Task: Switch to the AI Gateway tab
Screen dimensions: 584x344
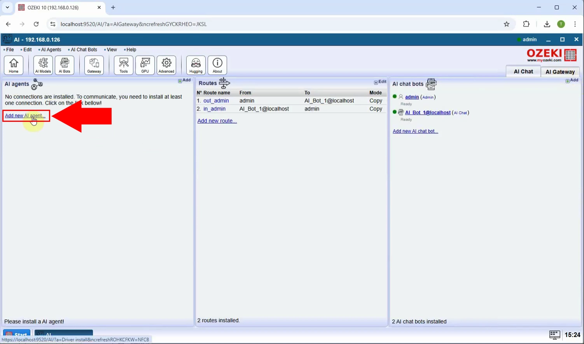Action: point(560,72)
